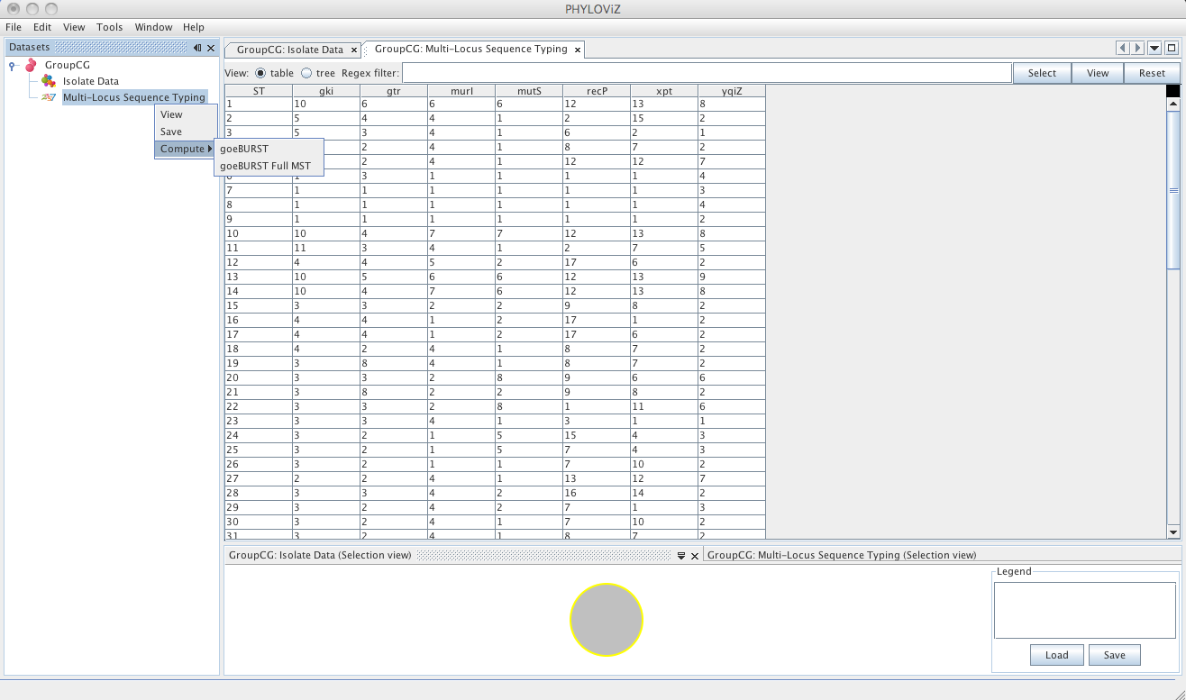Collapse the GroupCG tree node

click(x=12, y=65)
